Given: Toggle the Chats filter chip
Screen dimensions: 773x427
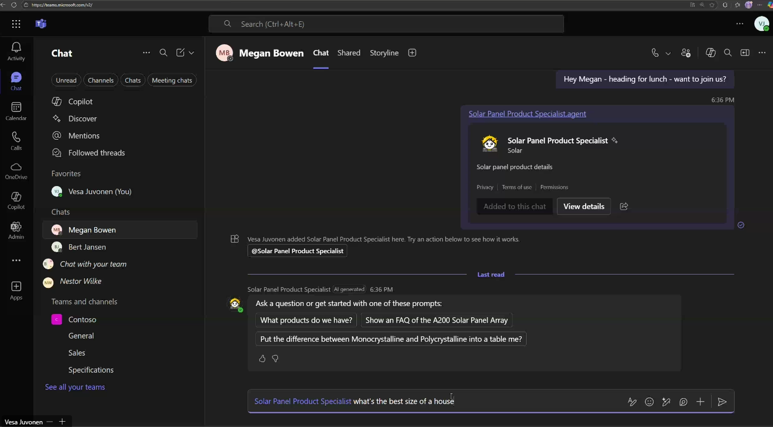Looking at the screenshot, I should 133,80.
